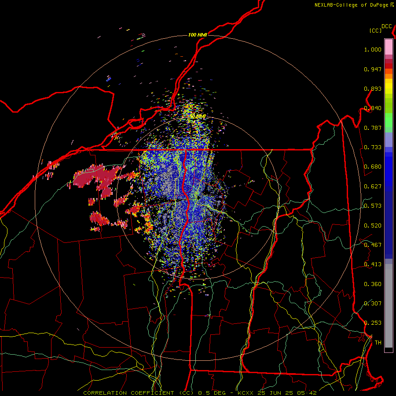Click the 0.840 color scale value
Image resolution: width=396 pixels, height=396 pixels.
(373, 108)
